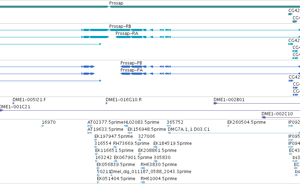The width and height of the screenshot is (300, 184).
Task: Click the RH73669.5prime EST label
Action: click(x=131, y=143)
